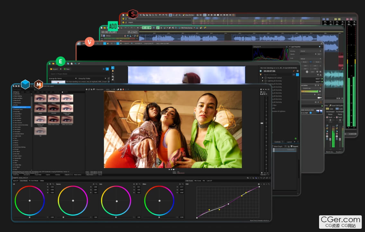Click Undo in the Sound Forge toolbar
The width and height of the screenshot is (365, 232).
tap(160, 15)
